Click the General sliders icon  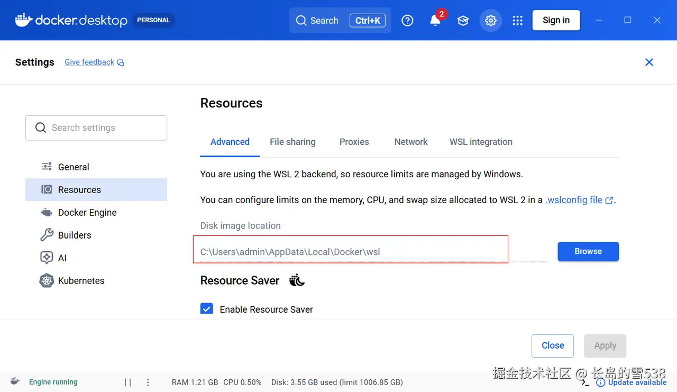click(47, 167)
